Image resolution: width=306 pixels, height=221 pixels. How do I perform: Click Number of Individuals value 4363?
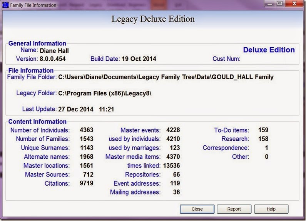pyautogui.click(x=87, y=130)
